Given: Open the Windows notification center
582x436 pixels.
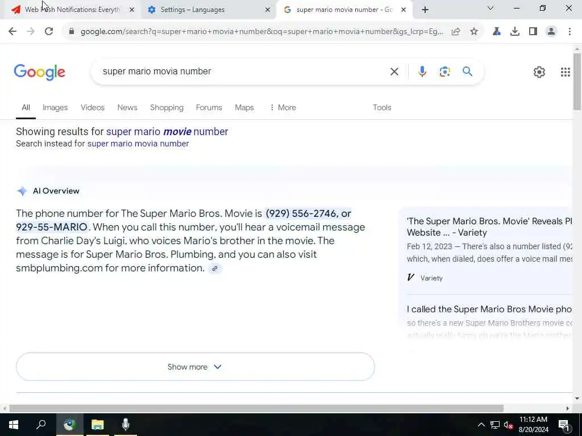Looking at the screenshot, I should point(564,425).
